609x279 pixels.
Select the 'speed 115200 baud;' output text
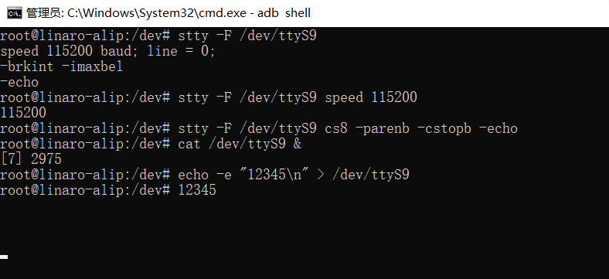[70, 51]
